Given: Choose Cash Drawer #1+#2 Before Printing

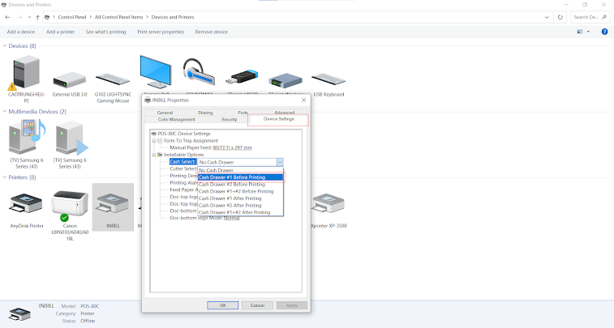Looking at the screenshot, I should coord(240,192).
